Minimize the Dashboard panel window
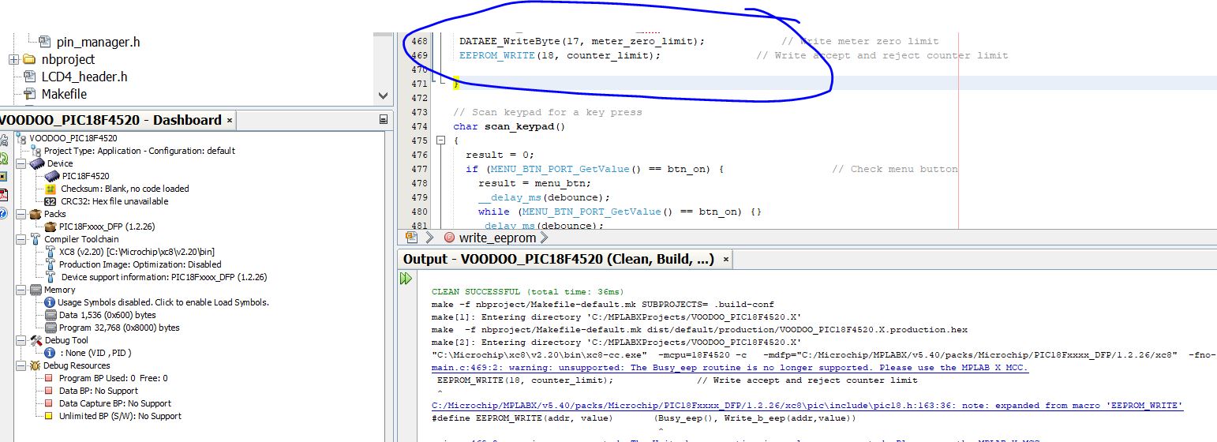Image resolution: width=1217 pixels, height=442 pixels. tap(384, 120)
